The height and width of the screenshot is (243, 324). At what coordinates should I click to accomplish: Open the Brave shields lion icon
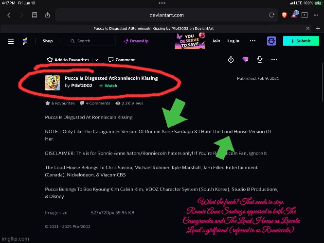[x=284, y=15]
